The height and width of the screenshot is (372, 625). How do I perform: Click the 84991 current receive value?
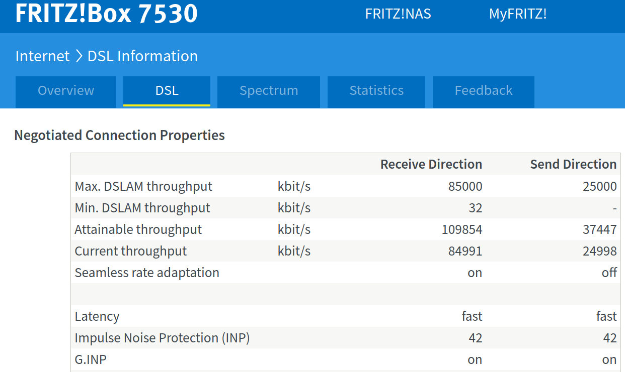(465, 251)
